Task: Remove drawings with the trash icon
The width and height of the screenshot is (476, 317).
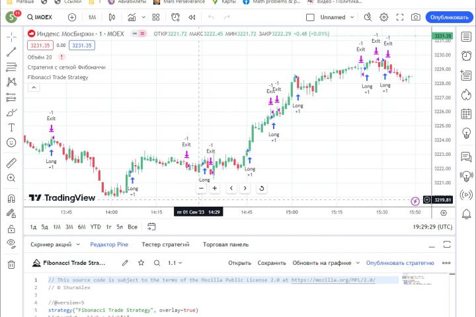Action: pyautogui.click(x=11, y=265)
